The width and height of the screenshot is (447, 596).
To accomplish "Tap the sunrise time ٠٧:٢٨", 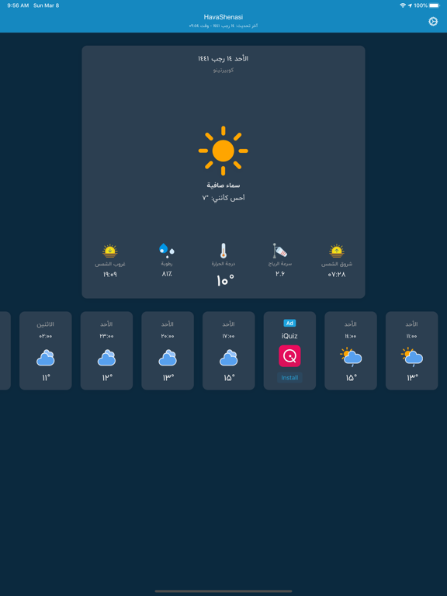I will coord(337,275).
